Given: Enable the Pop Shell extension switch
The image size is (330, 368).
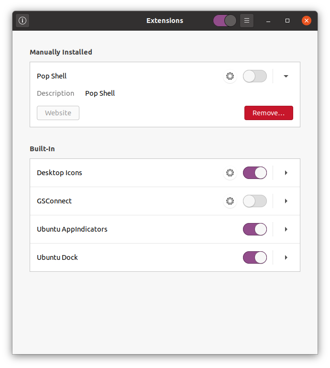Looking at the screenshot, I should coord(255,76).
